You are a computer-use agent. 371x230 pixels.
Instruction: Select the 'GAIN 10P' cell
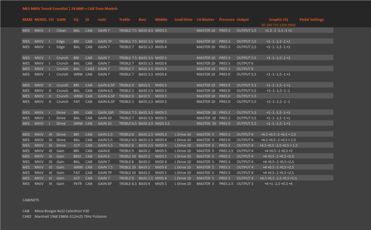click(106, 113)
